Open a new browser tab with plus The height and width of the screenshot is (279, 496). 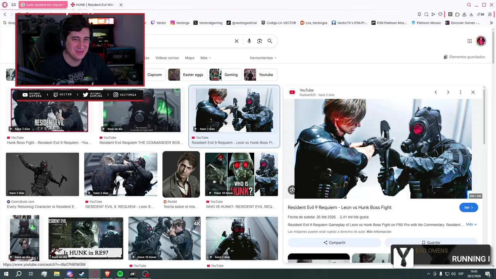[x=121, y=5]
